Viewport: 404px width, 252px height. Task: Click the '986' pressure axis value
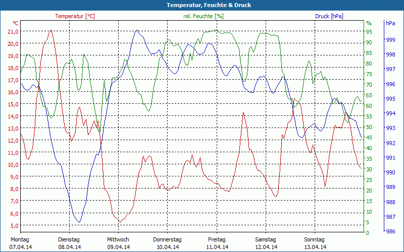click(x=390, y=231)
